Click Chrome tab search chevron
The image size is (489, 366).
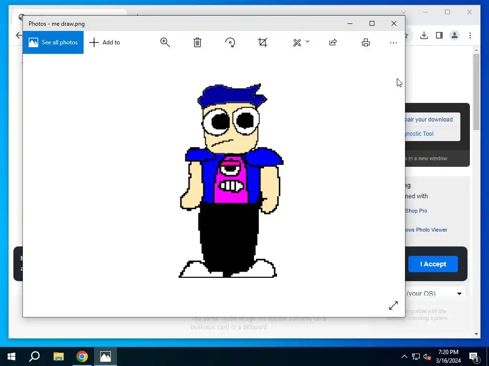pos(404,12)
